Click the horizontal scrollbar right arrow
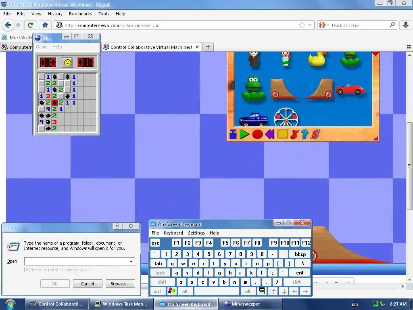The image size is (413, 310). coord(403,286)
